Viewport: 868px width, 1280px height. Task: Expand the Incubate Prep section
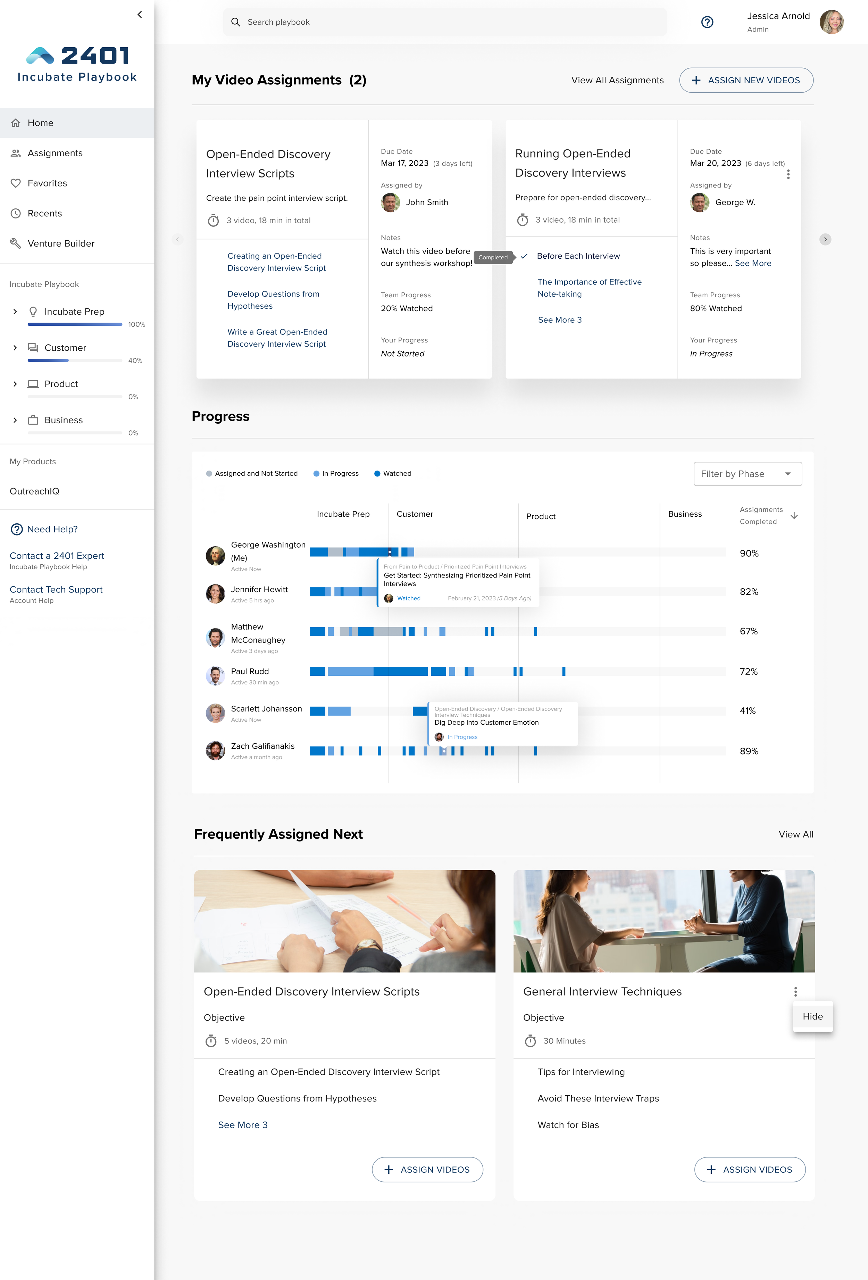[x=15, y=312]
